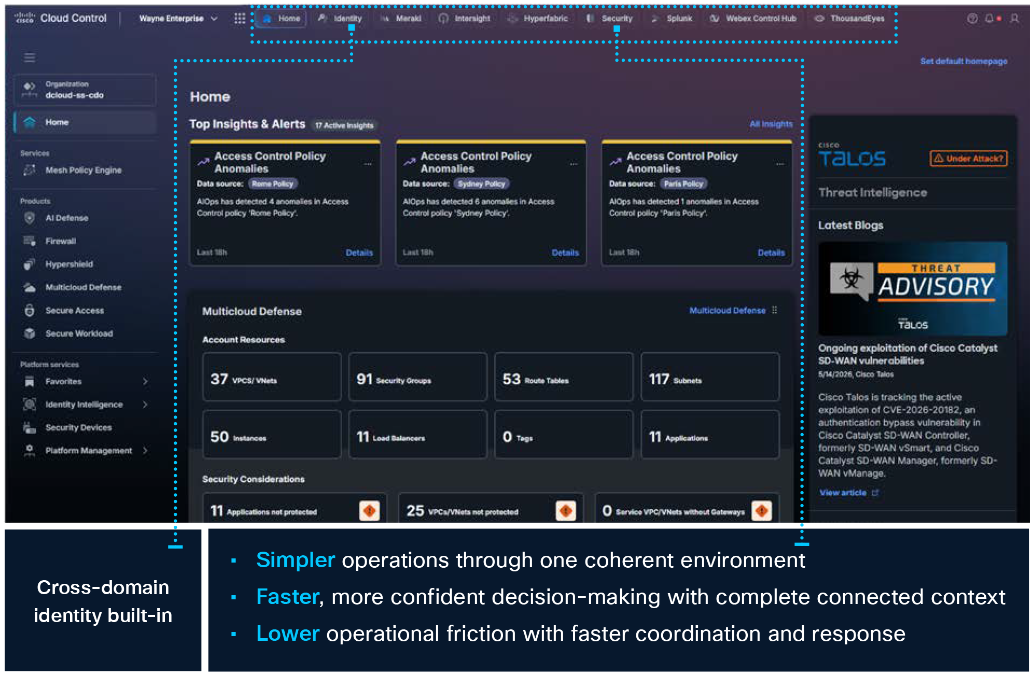This screenshot has height=676, width=1034.
Task: Click the Firewall sidebar icon
Action: coord(30,241)
